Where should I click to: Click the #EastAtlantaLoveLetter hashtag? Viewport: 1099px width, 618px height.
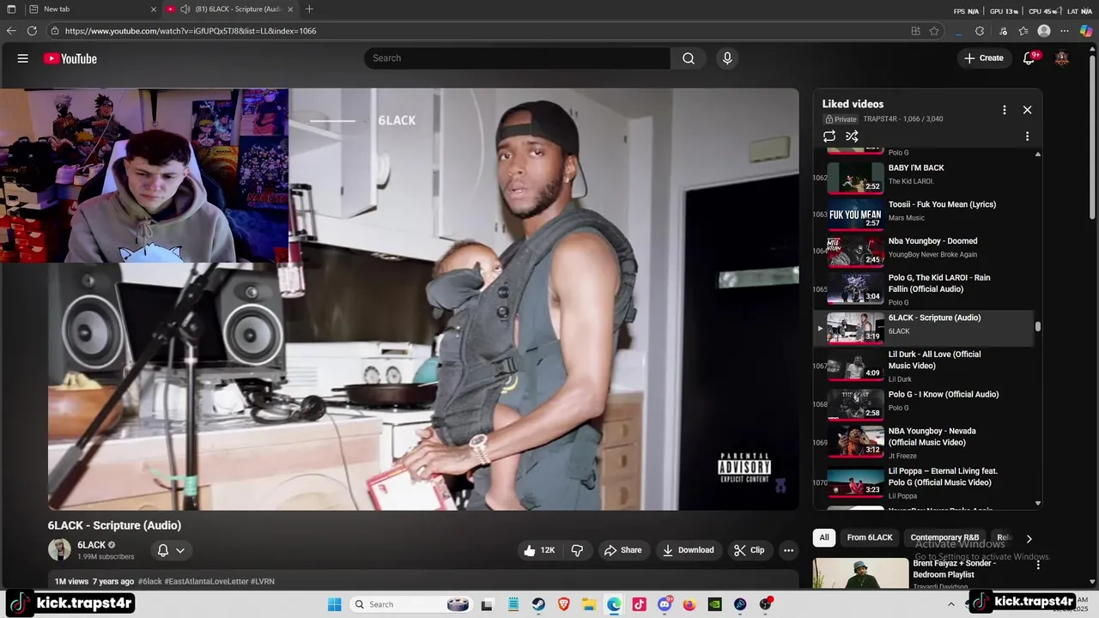(205, 582)
